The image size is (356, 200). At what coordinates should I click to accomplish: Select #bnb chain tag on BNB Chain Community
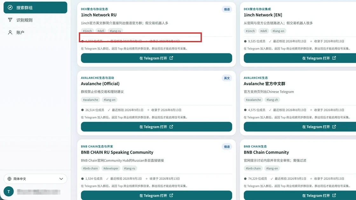click(x=253, y=168)
